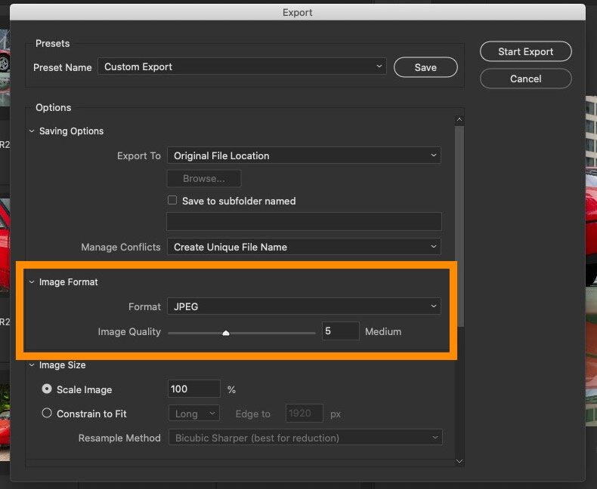
Task: Open the Export To dropdown
Action: (x=304, y=155)
